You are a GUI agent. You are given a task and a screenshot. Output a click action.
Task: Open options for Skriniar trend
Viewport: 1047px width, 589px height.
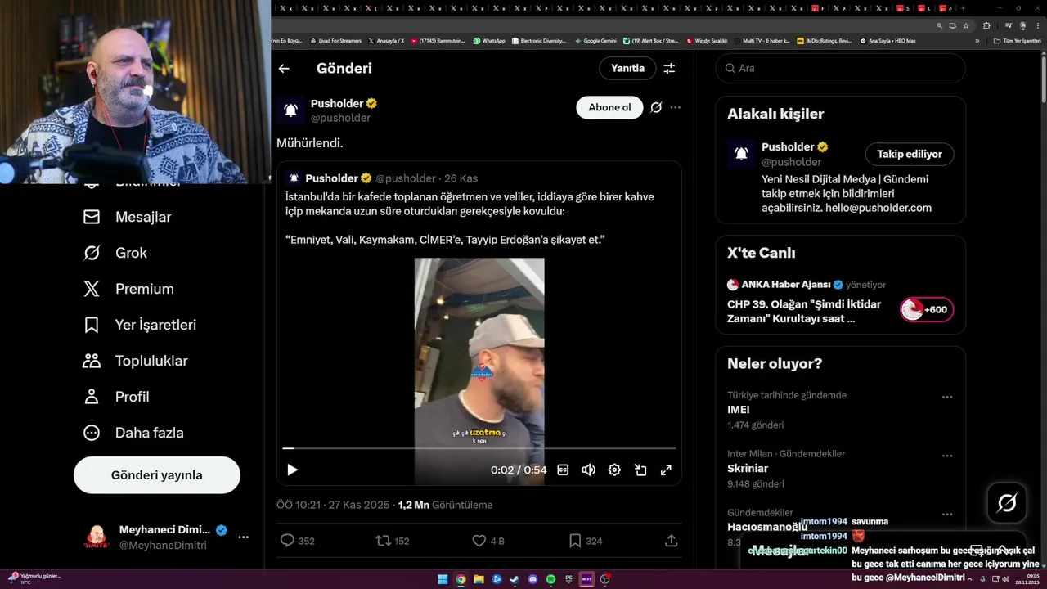pyautogui.click(x=947, y=456)
